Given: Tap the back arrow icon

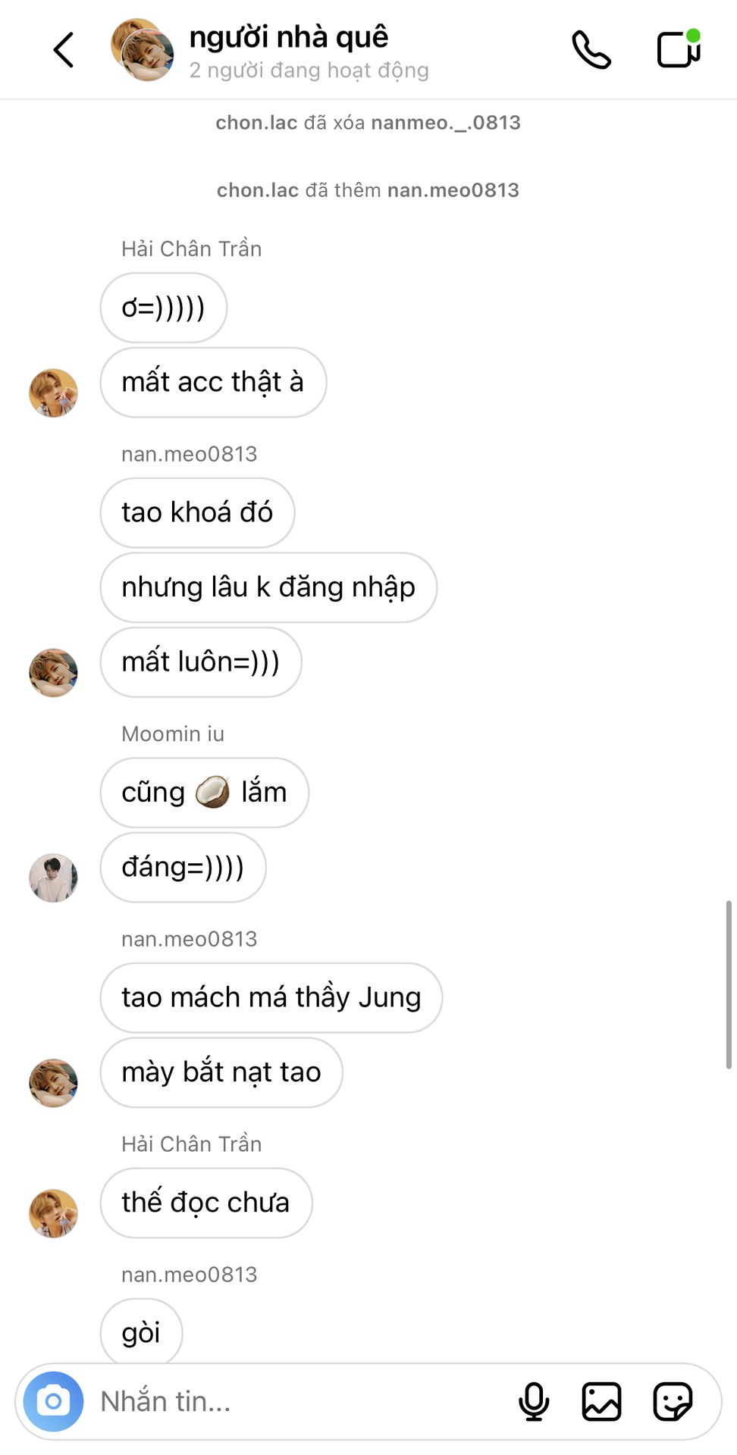Looking at the screenshot, I should click(x=64, y=50).
